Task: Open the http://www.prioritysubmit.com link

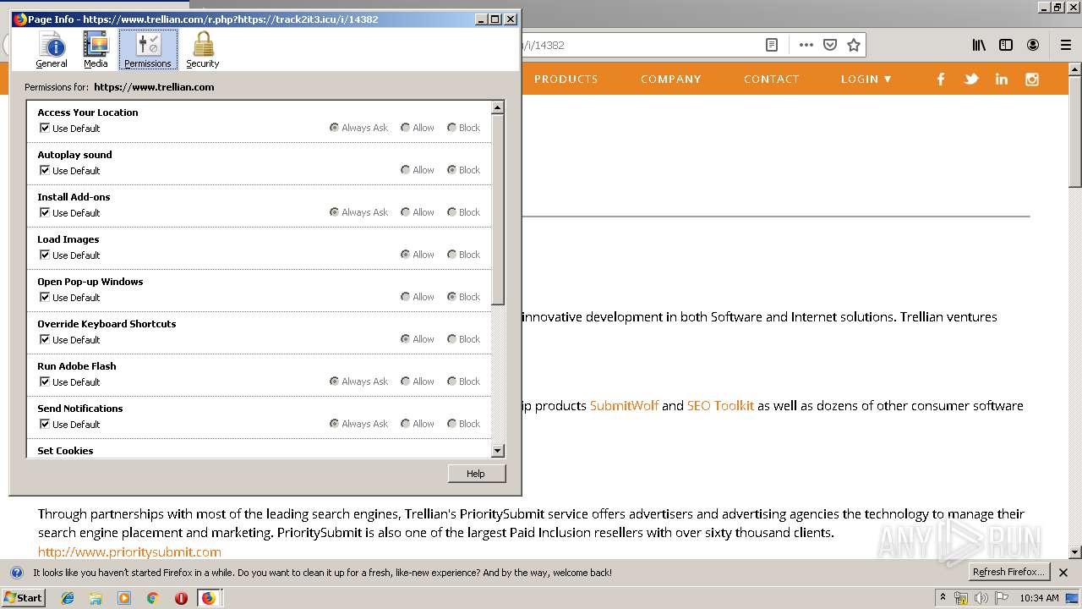Action: coord(129,551)
